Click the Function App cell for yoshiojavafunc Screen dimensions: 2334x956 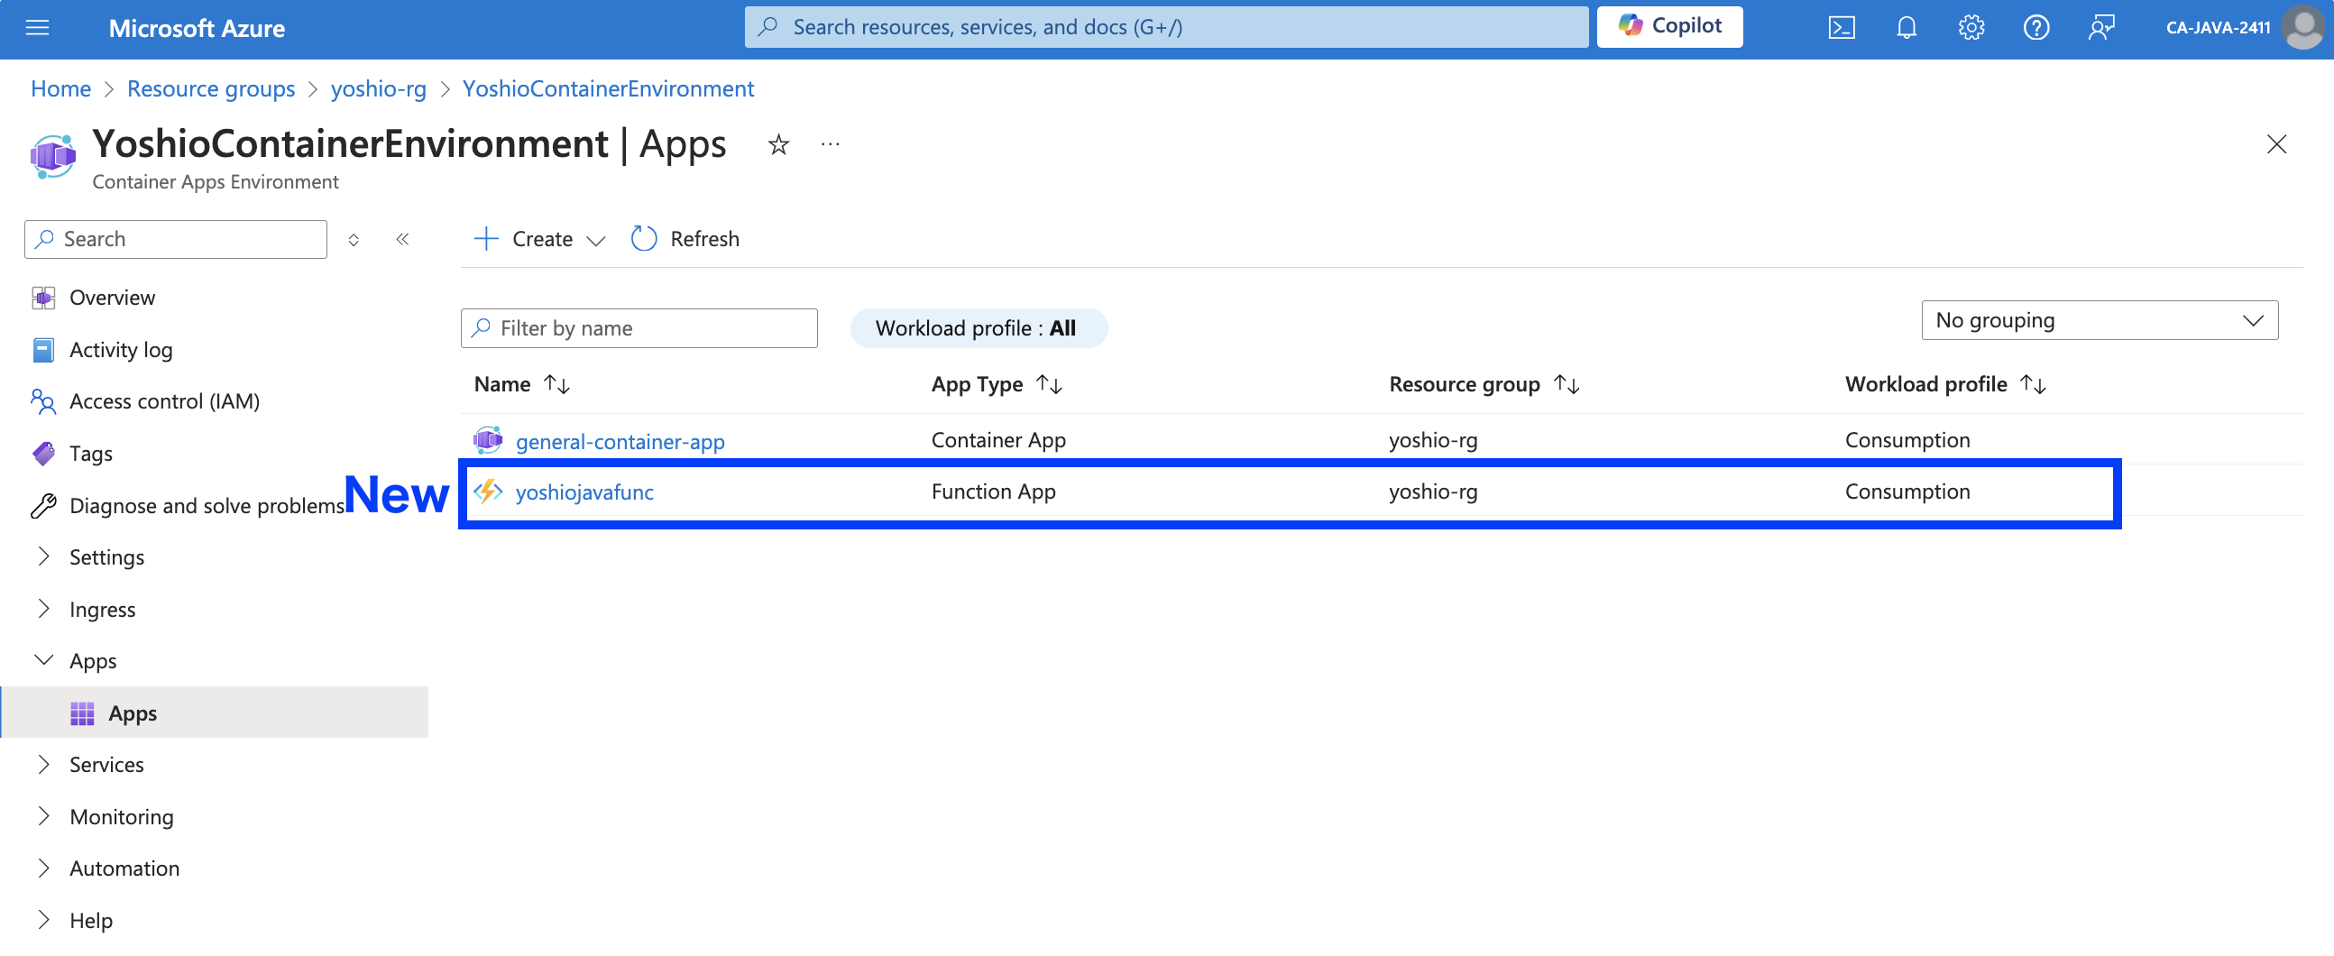pyautogui.click(x=993, y=492)
